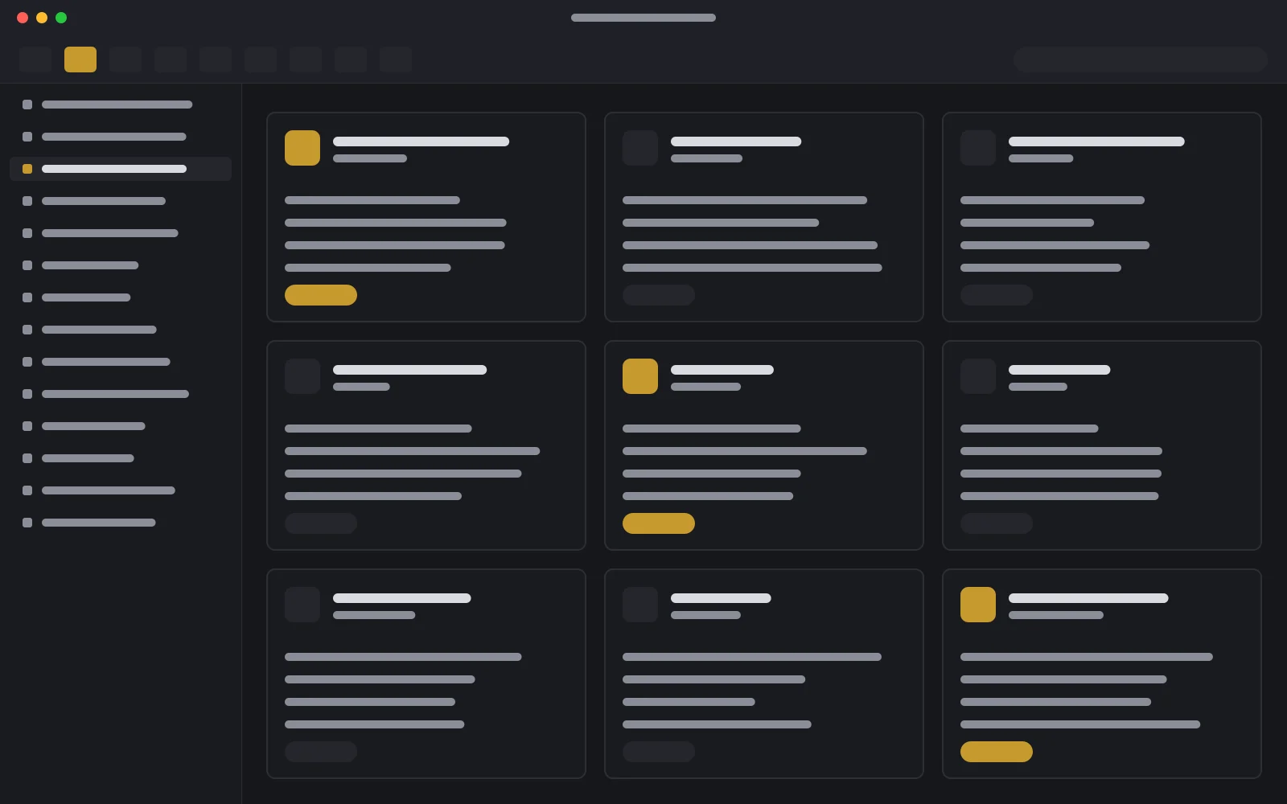Click the toolbar button before the gold one
Image resolution: width=1287 pixels, height=804 pixels.
tap(35, 59)
